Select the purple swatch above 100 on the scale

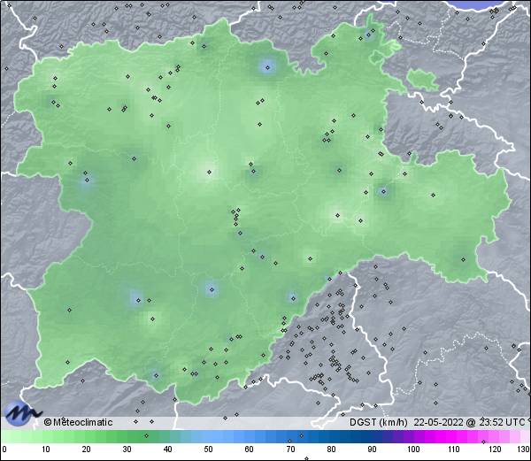412,437
